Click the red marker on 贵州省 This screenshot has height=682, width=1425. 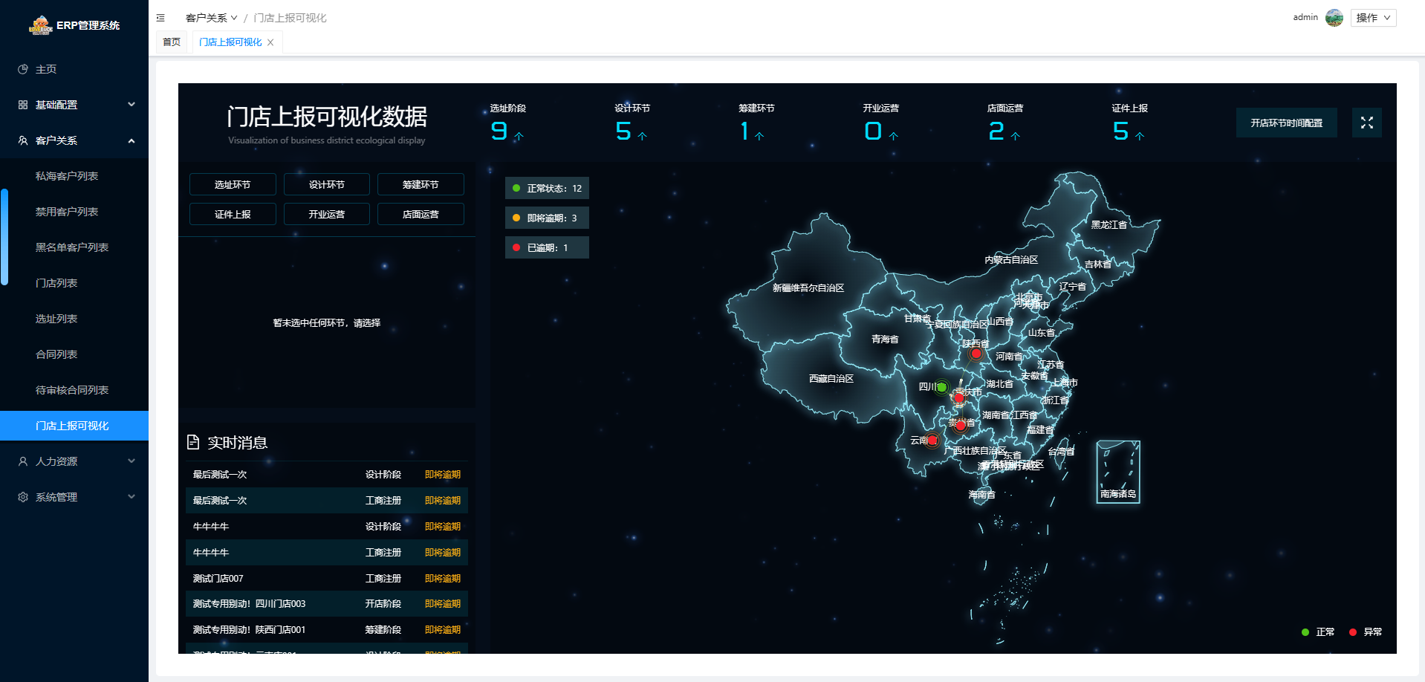click(960, 426)
